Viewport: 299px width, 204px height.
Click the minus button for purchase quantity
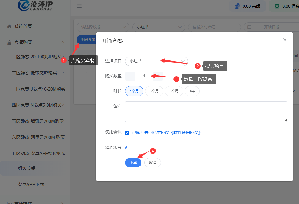click(130, 76)
